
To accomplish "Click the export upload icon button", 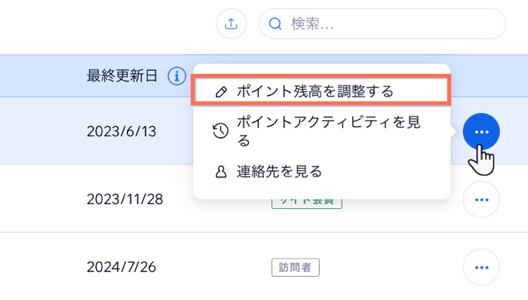I will (231, 24).
